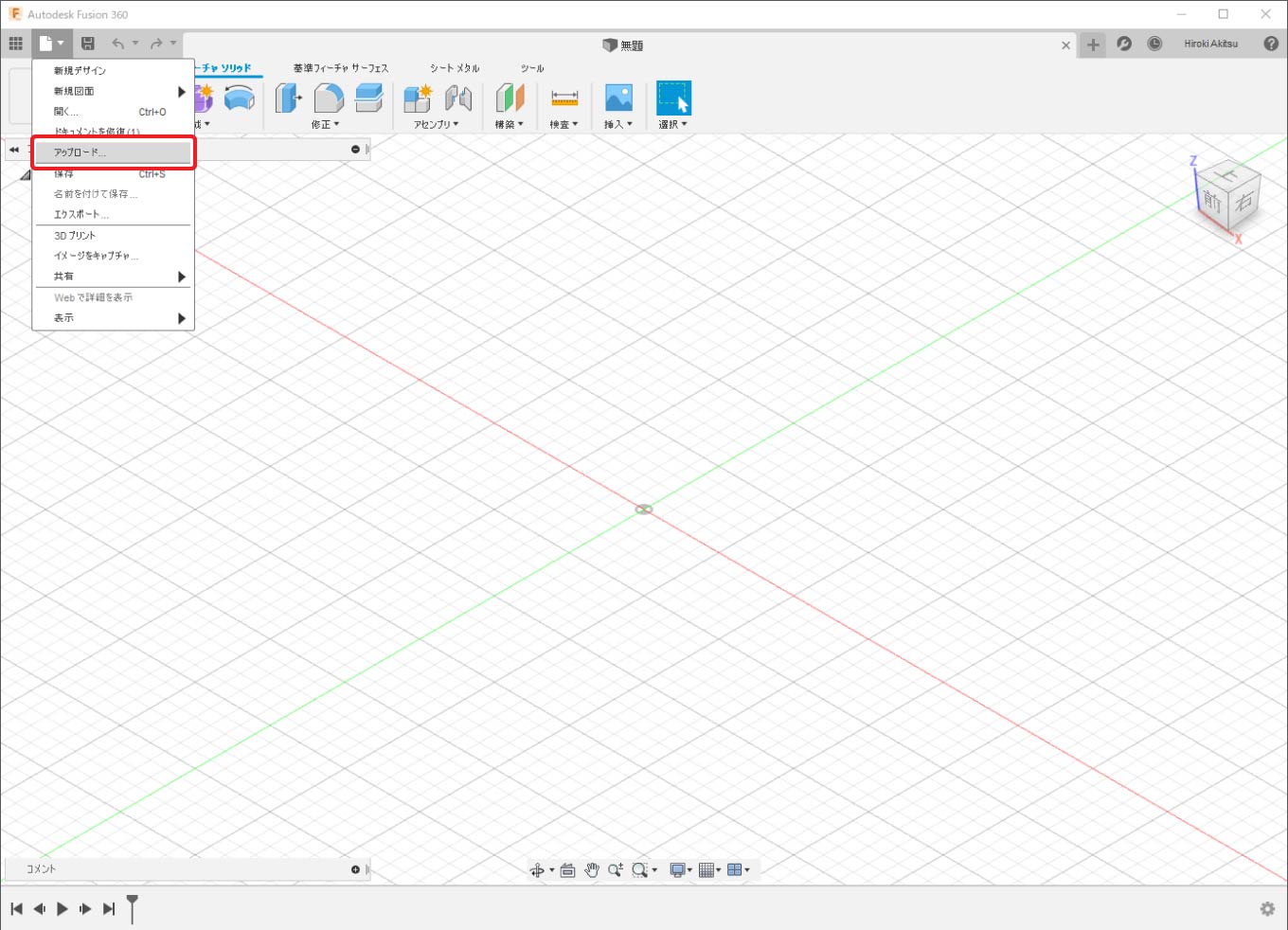1288x930 pixels.
Task: Expand the comments panel with plus toggle
Action: click(x=356, y=869)
